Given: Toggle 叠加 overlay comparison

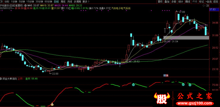Looking at the screenshot, I should [x=167, y=2].
